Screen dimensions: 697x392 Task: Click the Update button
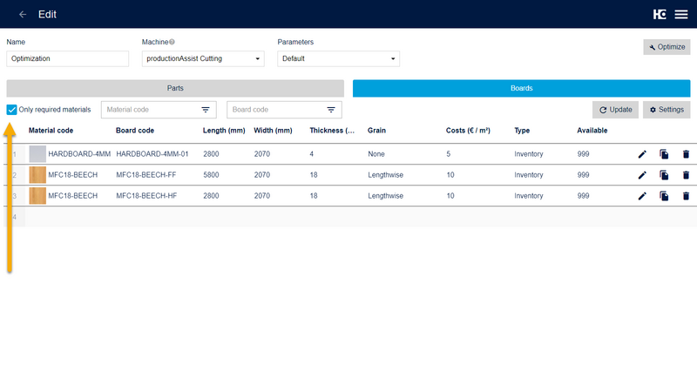tap(615, 110)
